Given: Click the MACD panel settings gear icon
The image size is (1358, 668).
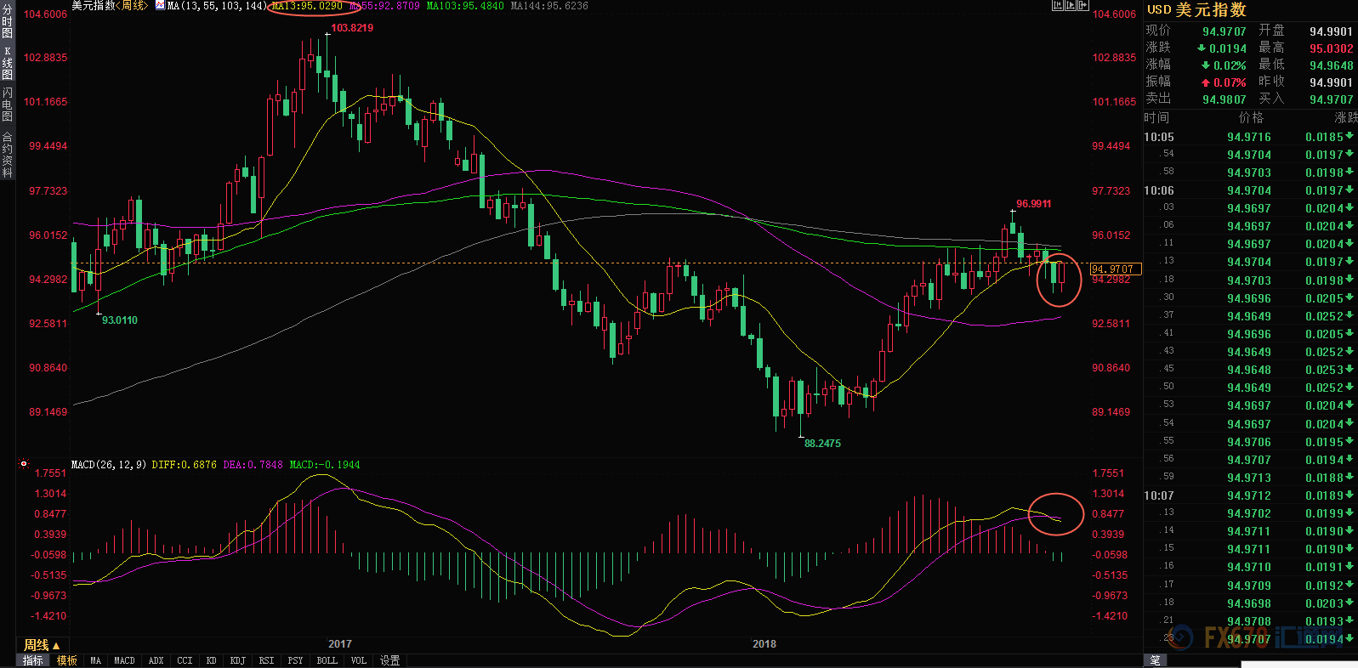Looking at the screenshot, I should 24,464.
